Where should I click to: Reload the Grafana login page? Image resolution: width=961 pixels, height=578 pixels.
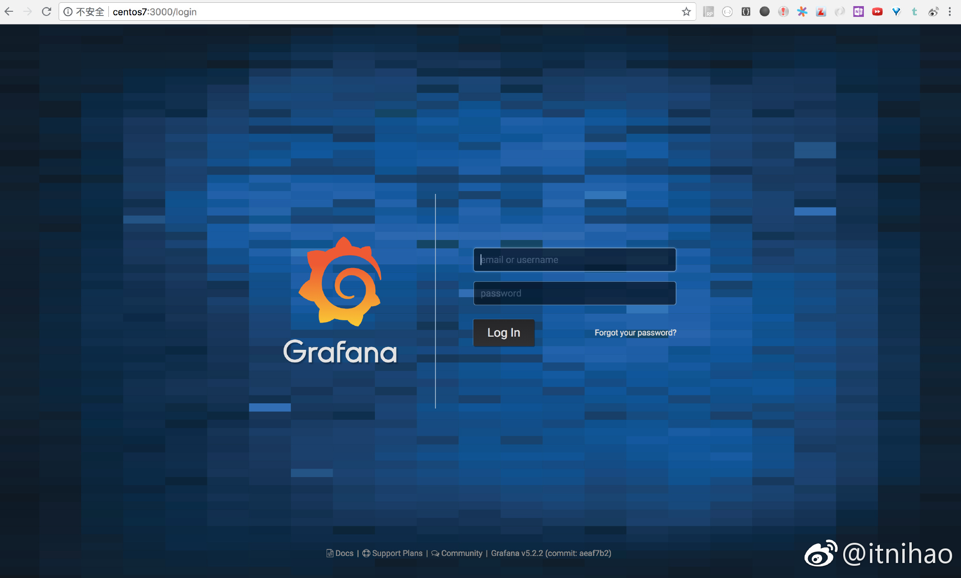[46, 12]
